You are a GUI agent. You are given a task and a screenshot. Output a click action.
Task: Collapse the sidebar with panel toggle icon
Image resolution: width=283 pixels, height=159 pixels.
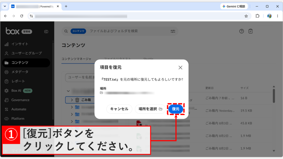46,31
